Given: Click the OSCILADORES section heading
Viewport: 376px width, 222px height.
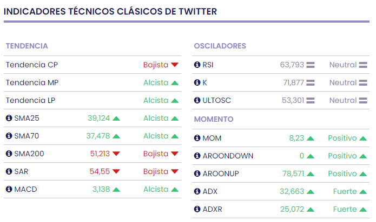Looking at the screenshot, I should click(220, 46).
